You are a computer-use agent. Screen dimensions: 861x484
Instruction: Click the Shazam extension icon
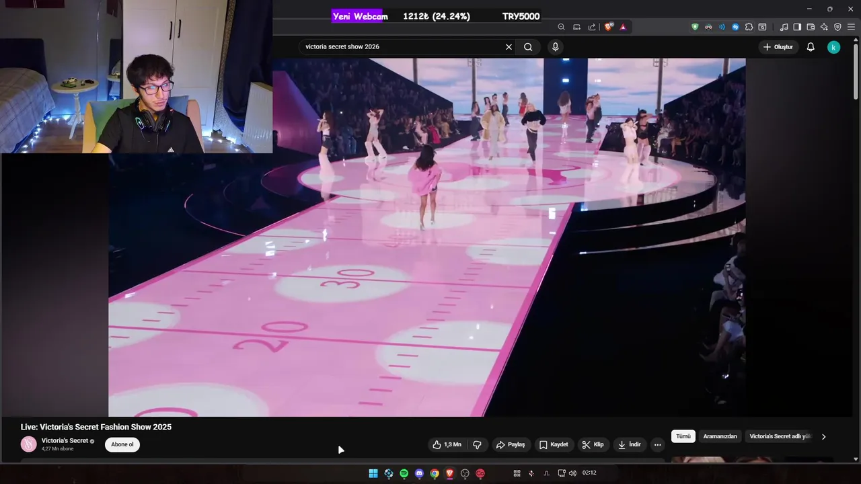coord(735,27)
